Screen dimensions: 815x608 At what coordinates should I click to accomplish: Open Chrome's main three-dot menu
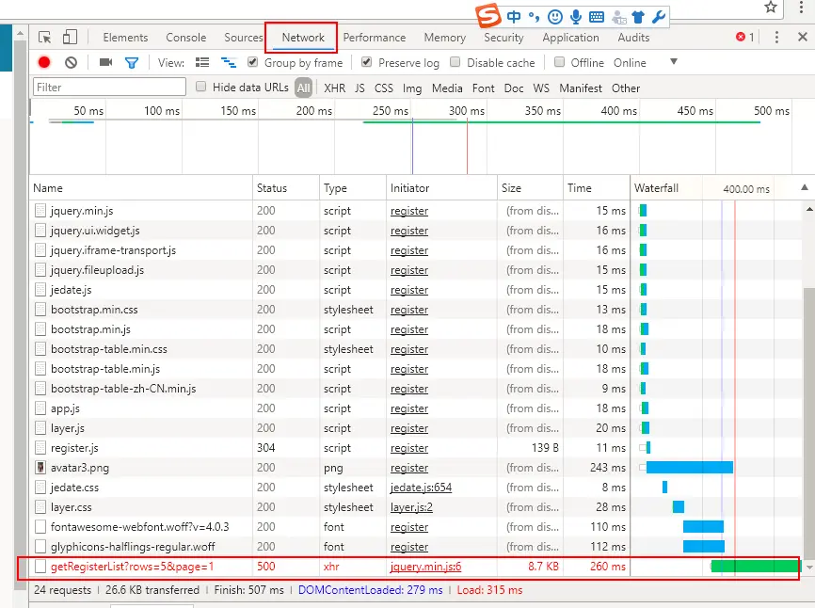pyautogui.click(x=802, y=7)
